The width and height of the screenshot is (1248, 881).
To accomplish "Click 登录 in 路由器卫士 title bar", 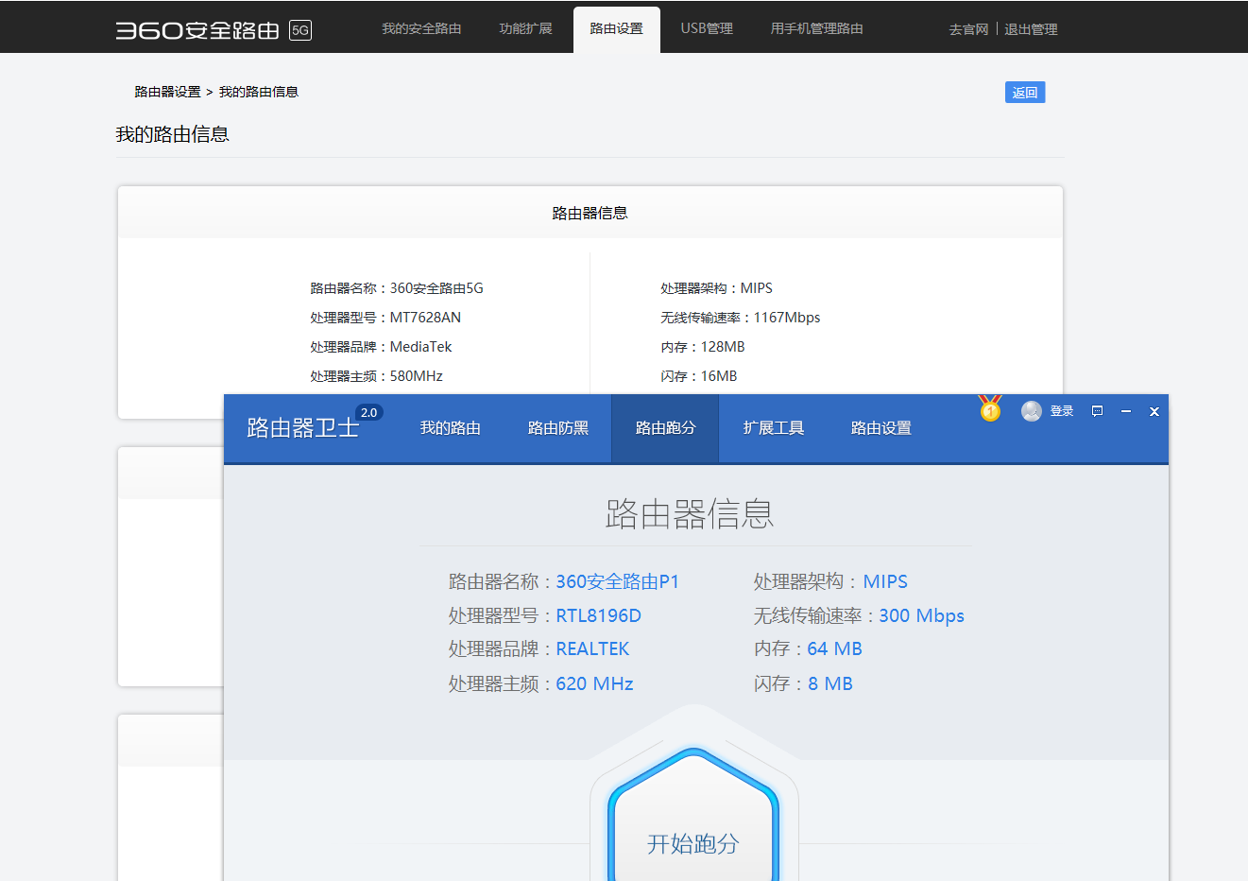I will click(x=1062, y=411).
